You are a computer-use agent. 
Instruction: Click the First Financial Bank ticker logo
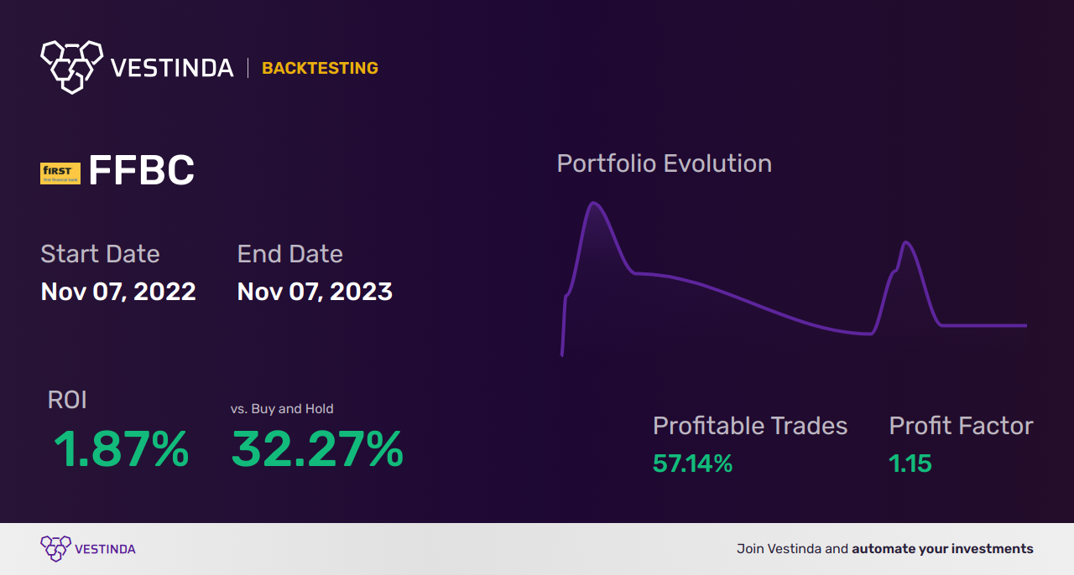click(x=60, y=174)
